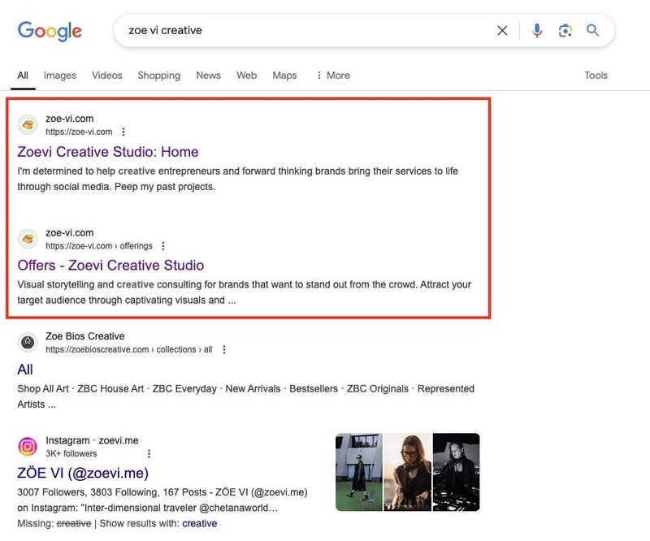Open the ZÖE VI (@zoevi.me) Instagram link

[x=83, y=473]
